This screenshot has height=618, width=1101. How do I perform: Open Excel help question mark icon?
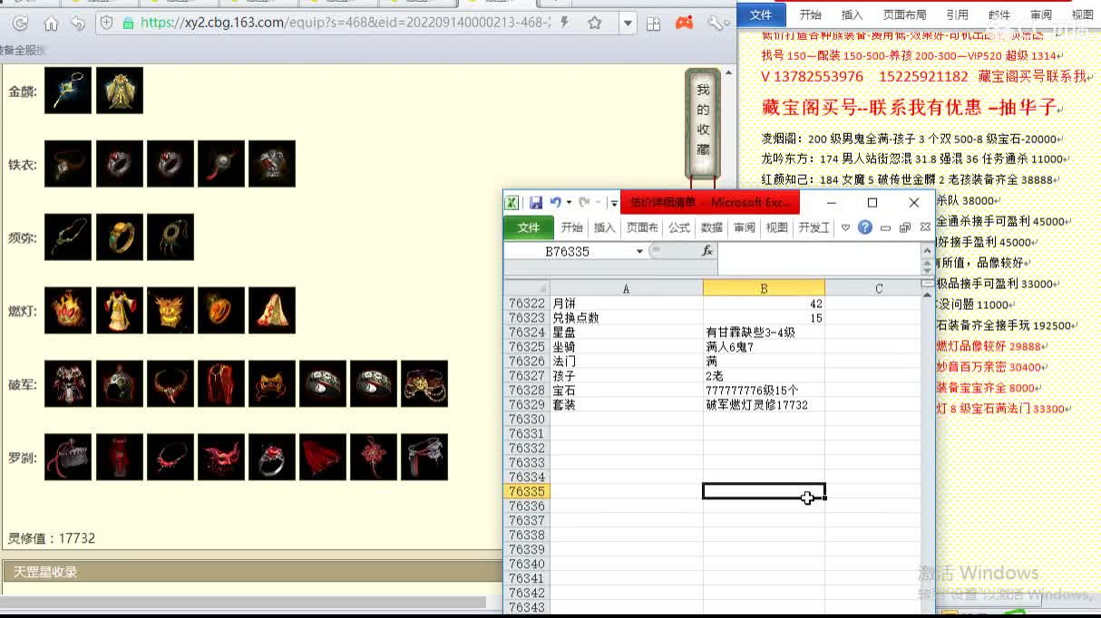tap(865, 227)
